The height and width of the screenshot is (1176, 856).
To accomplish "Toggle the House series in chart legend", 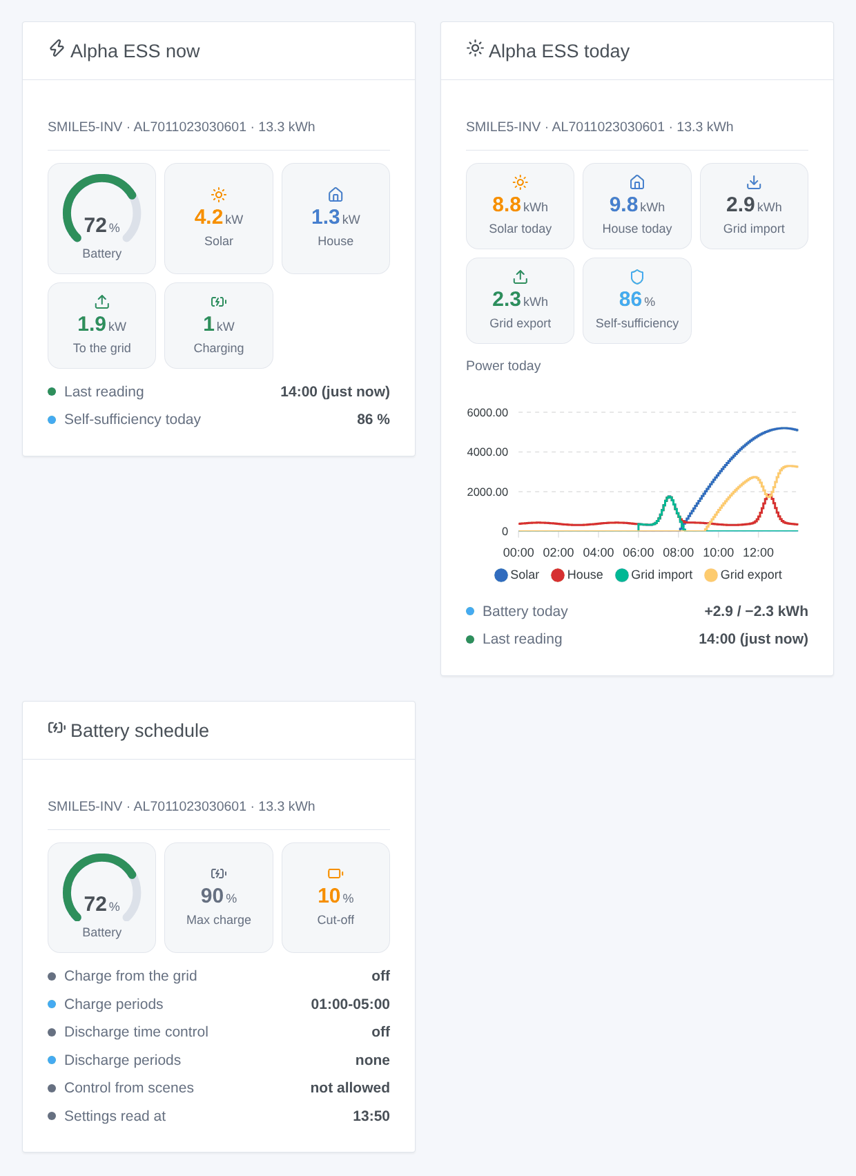I will (x=577, y=575).
